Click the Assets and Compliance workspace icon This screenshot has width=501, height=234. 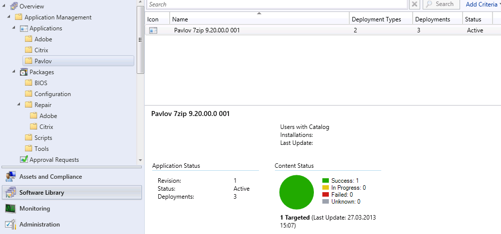pyautogui.click(x=9, y=177)
